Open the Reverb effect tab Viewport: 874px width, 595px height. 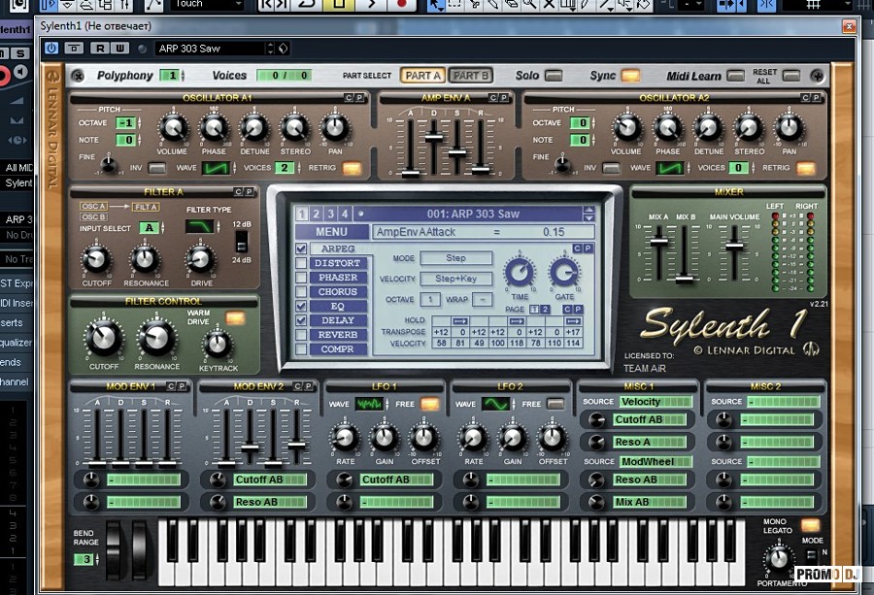pyautogui.click(x=337, y=335)
